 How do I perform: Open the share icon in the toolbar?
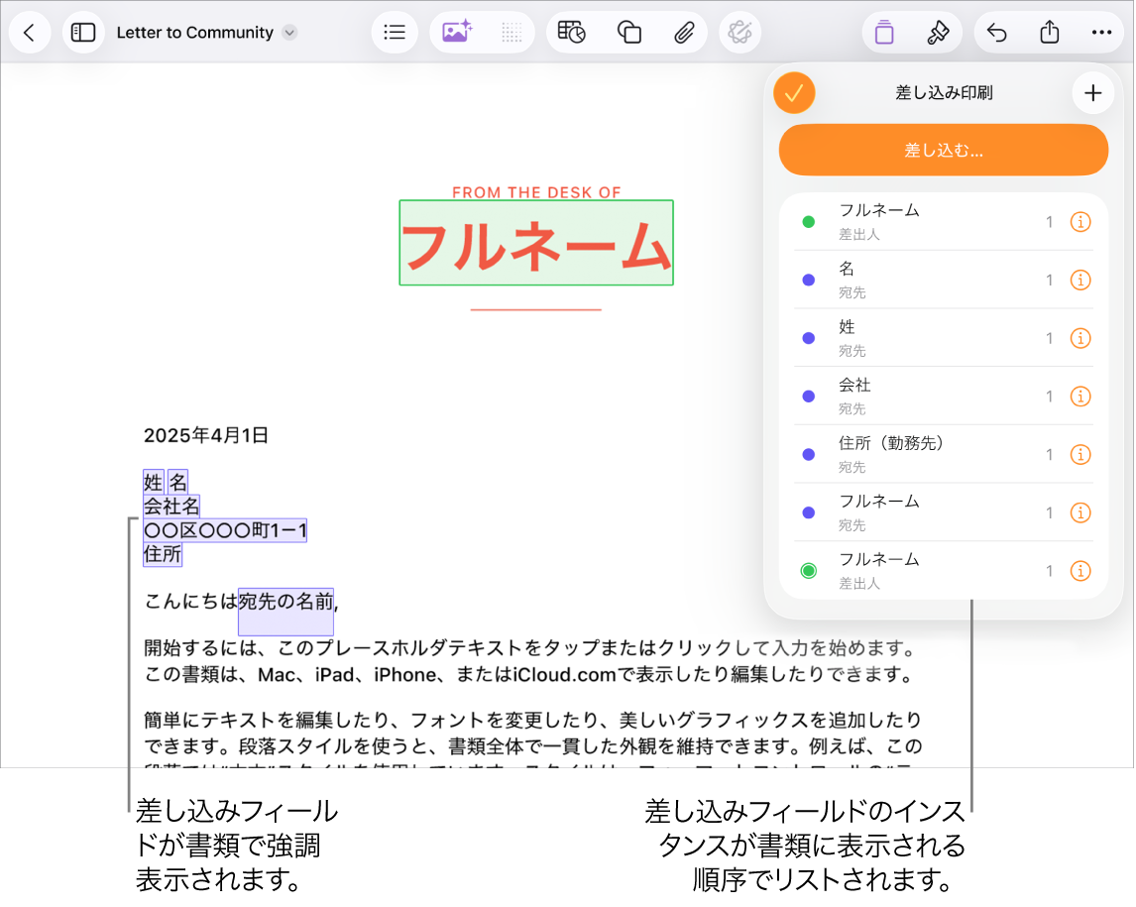1050,32
